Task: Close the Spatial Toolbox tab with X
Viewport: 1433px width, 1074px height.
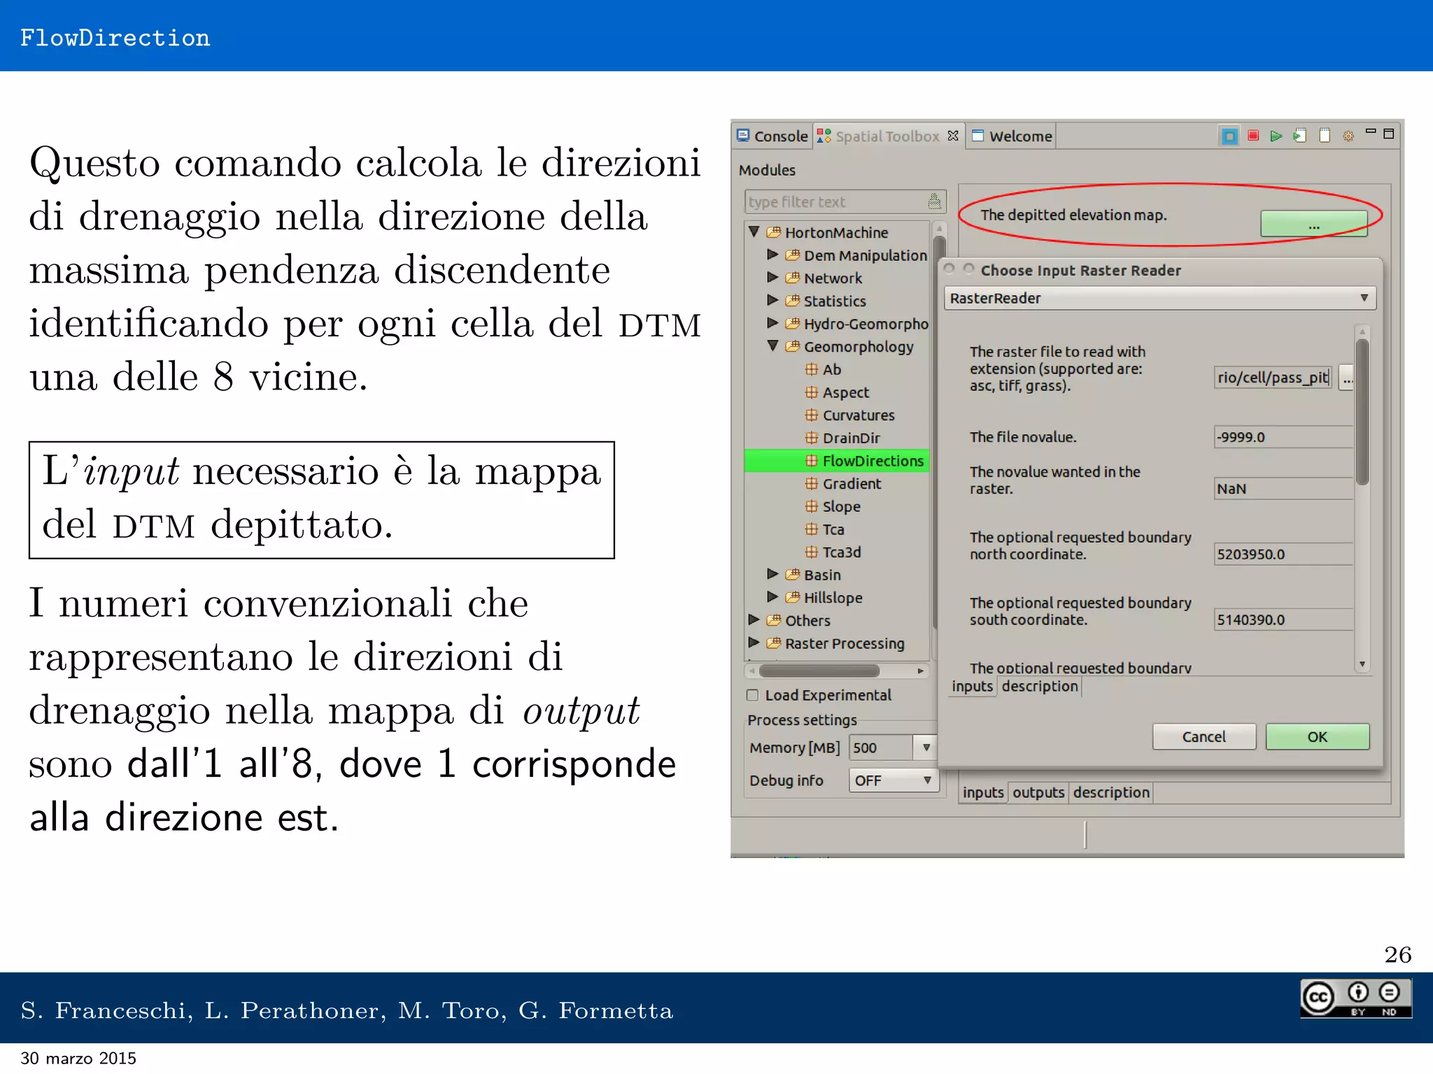Action: 953,136
